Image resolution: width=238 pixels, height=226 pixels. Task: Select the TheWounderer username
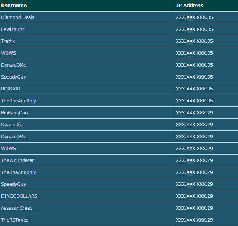pos(17,160)
